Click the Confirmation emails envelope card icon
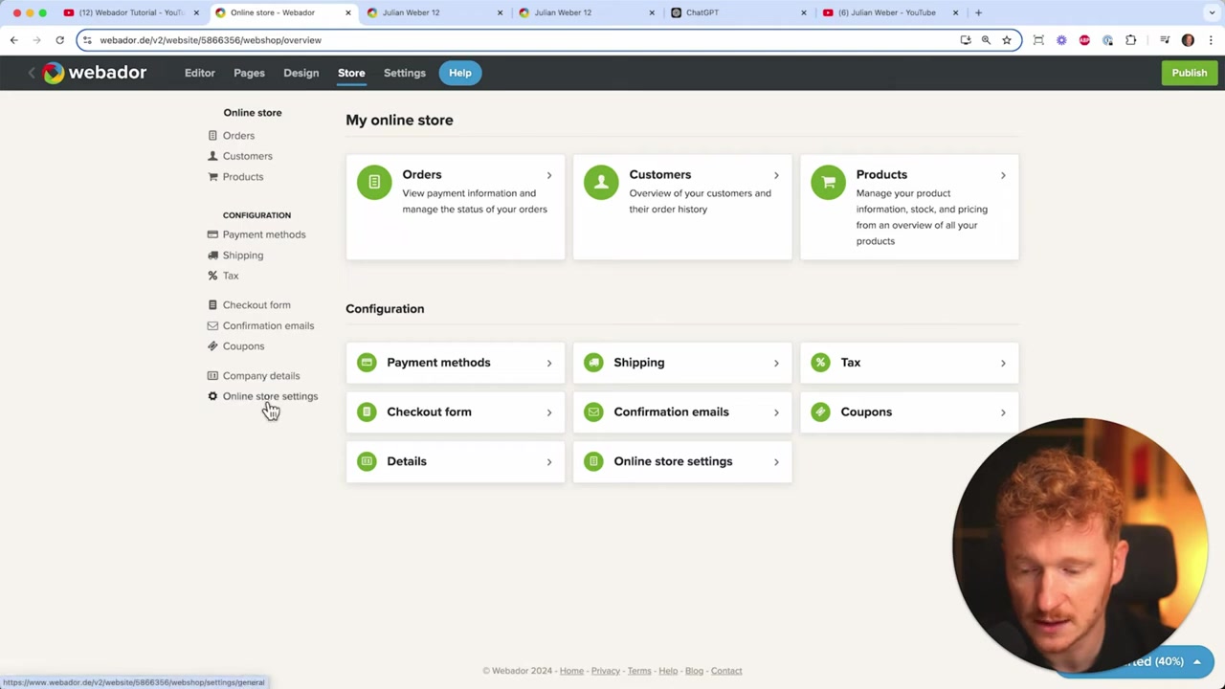The width and height of the screenshot is (1225, 689). 593,412
